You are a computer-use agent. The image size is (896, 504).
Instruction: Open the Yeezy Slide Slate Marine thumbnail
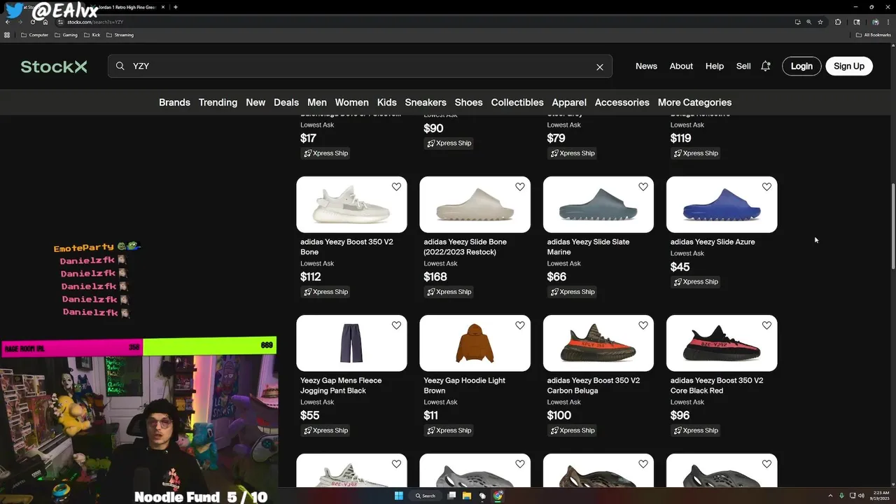598,204
